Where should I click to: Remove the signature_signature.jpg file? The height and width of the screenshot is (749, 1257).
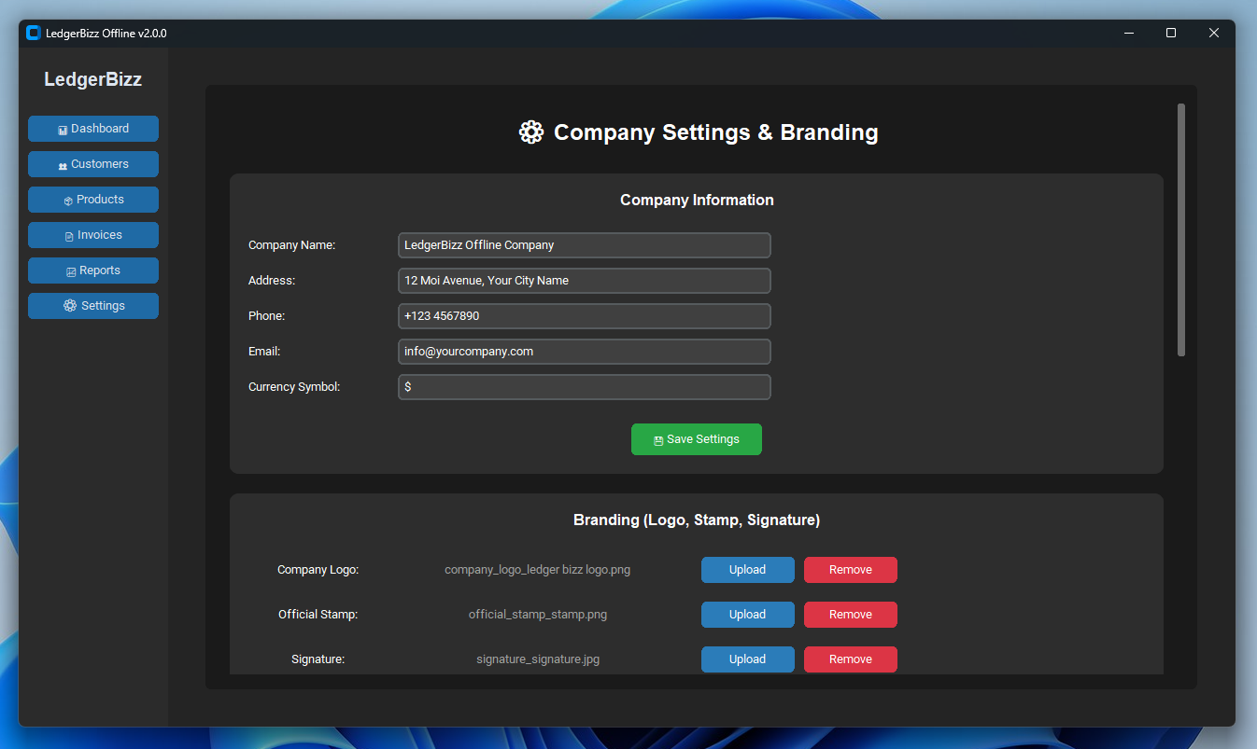tap(850, 659)
